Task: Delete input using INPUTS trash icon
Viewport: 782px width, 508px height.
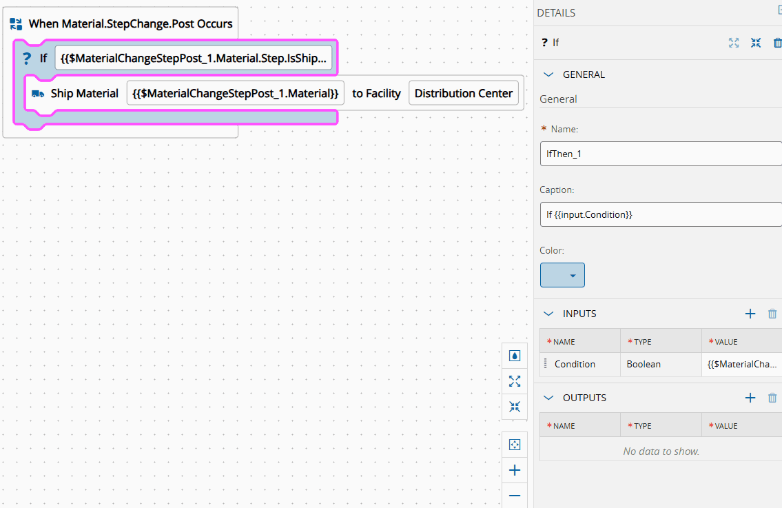Action: [x=772, y=314]
